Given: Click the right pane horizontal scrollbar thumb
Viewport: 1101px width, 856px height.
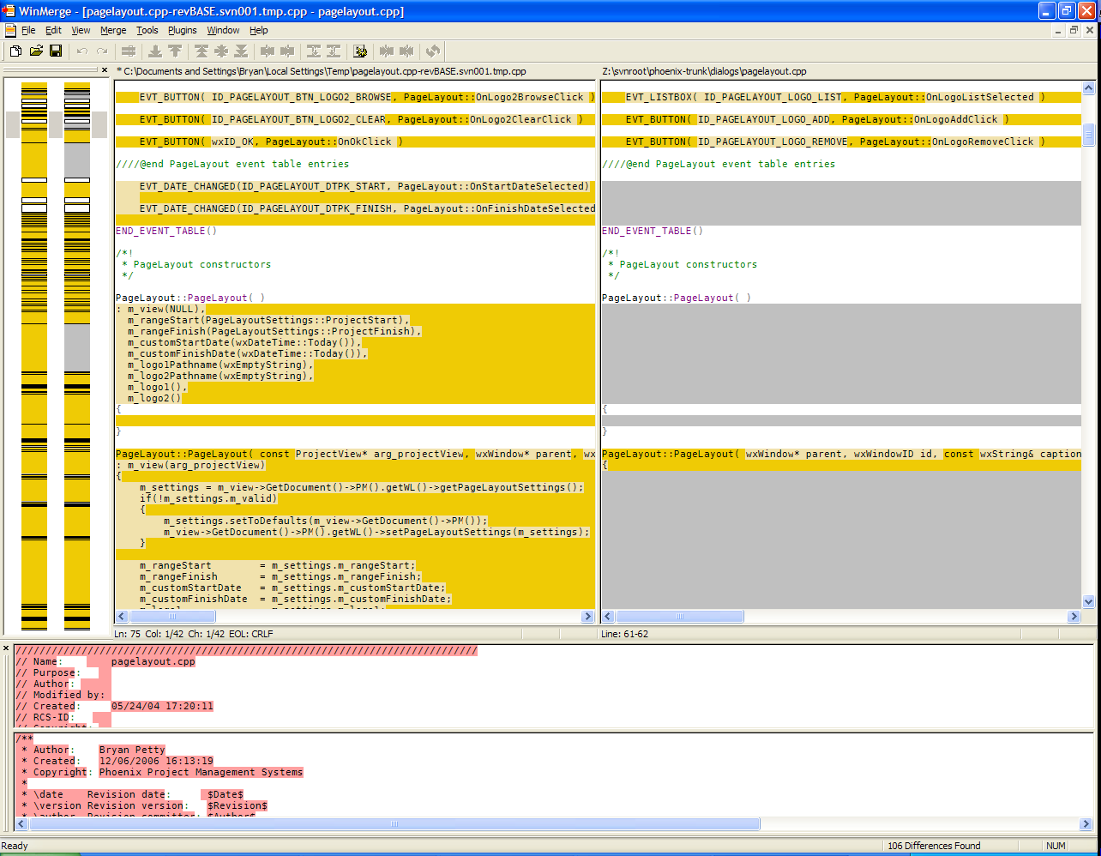Looking at the screenshot, I should tap(680, 617).
